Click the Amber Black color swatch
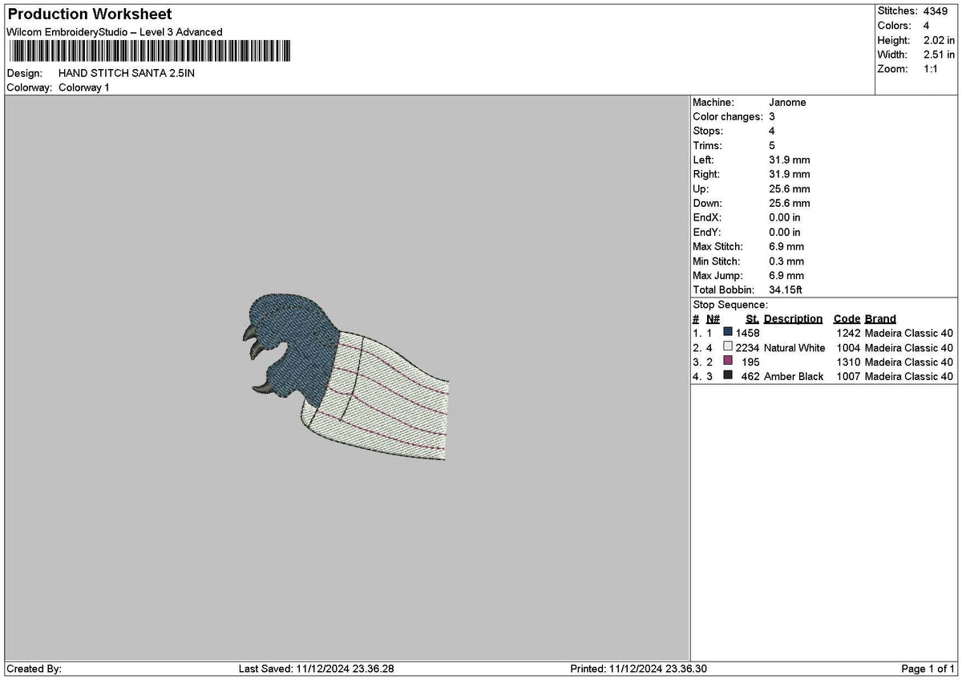Screen dimensions: 962x680 727,376
